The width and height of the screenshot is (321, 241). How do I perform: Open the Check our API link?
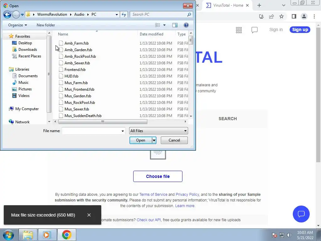149,220
